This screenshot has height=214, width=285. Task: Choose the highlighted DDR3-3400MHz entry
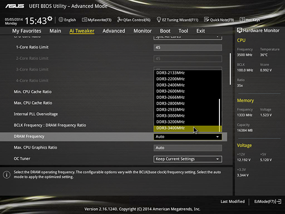pyautogui.click(x=188, y=128)
